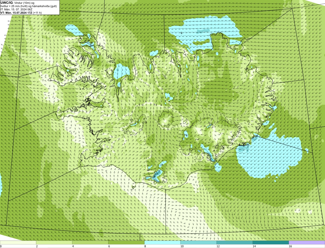Click the valid time 'VT: Mán. 15.07.2024 17Z (+11 h)'
Viewport: 325px width, 248px height.
(21, 12)
